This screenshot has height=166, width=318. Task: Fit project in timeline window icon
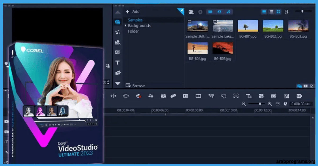coord(278,104)
